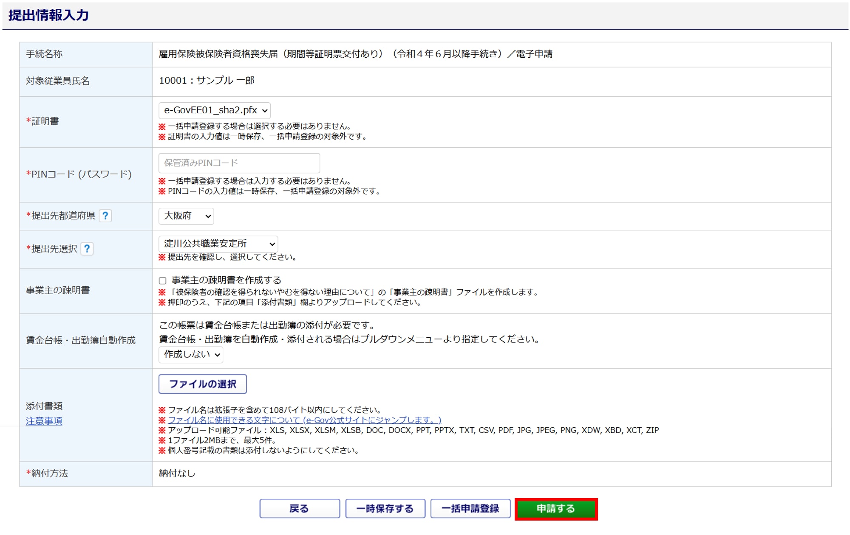Image resolution: width=850 pixels, height=535 pixels.
Task: Click the ファイルの選択 button
Action: tap(203, 384)
